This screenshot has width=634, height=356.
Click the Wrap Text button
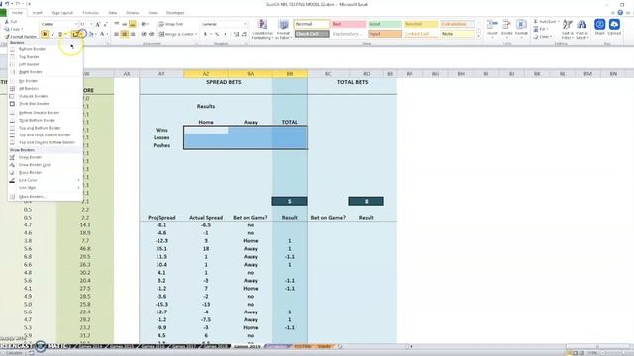coord(171,24)
